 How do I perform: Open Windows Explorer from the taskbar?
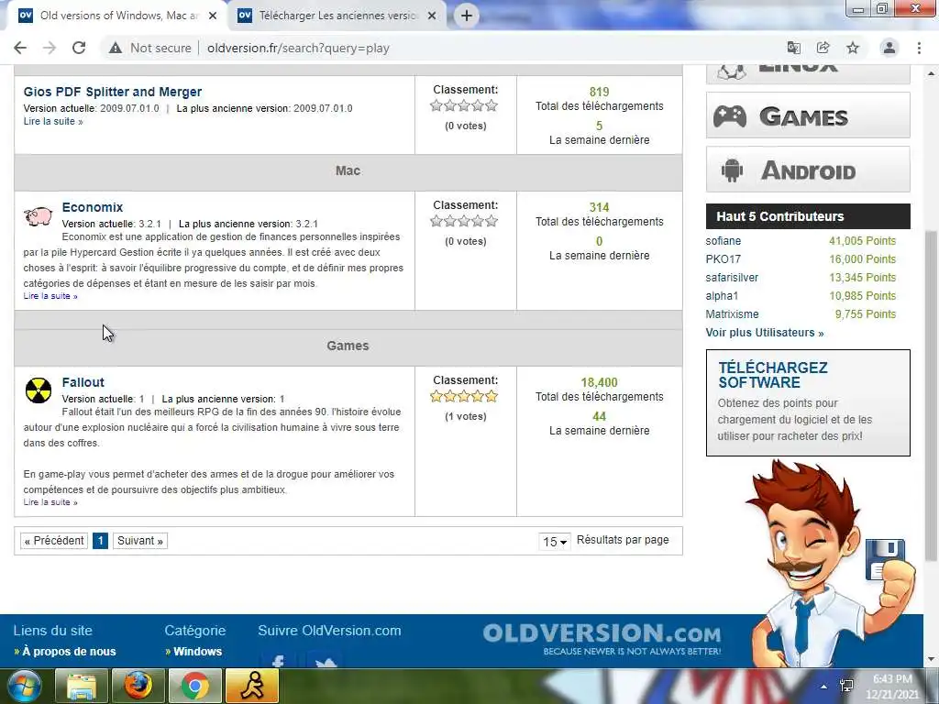82,686
